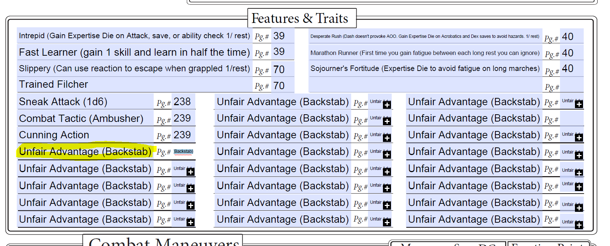Click the plus overflow icon directly below page 239 fields

[191, 172]
